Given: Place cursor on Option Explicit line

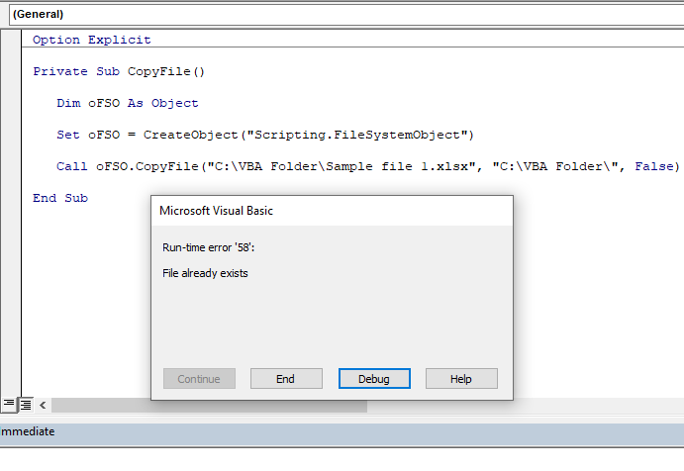Looking at the screenshot, I should 91,41.
